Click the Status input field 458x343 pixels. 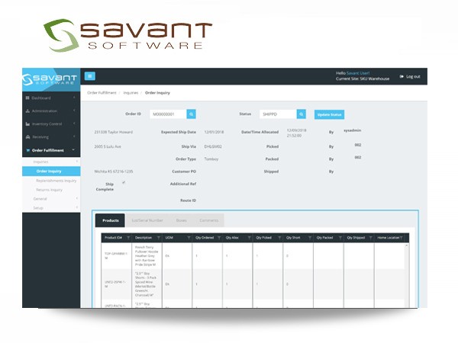point(278,114)
